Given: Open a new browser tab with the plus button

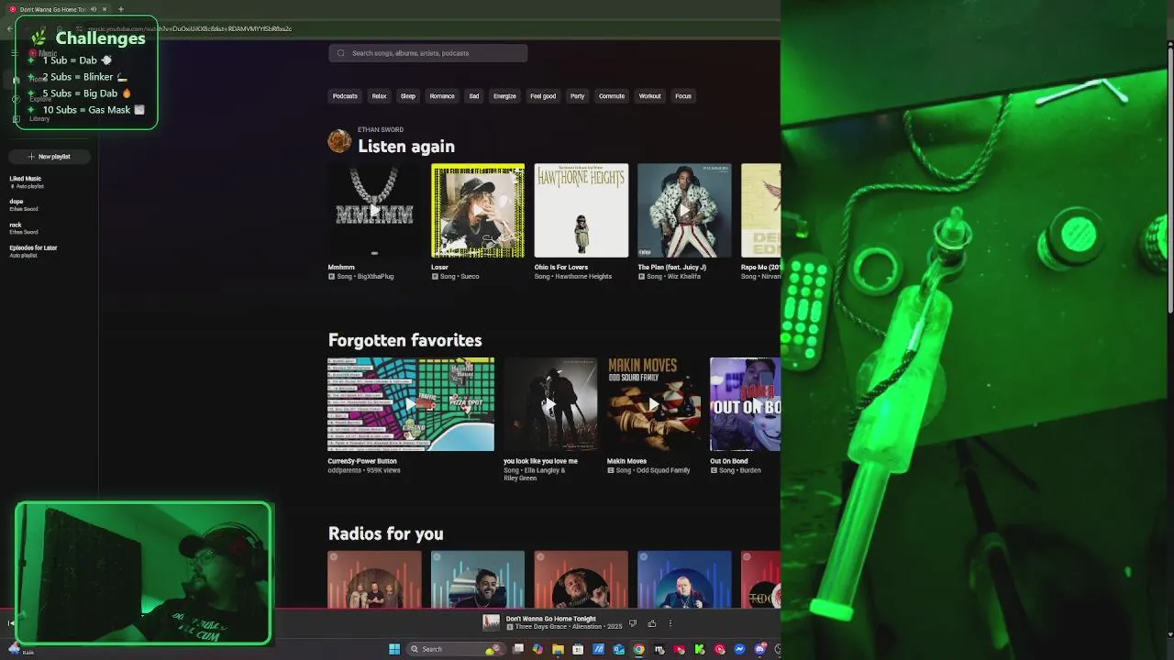Looking at the screenshot, I should tap(120, 9).
